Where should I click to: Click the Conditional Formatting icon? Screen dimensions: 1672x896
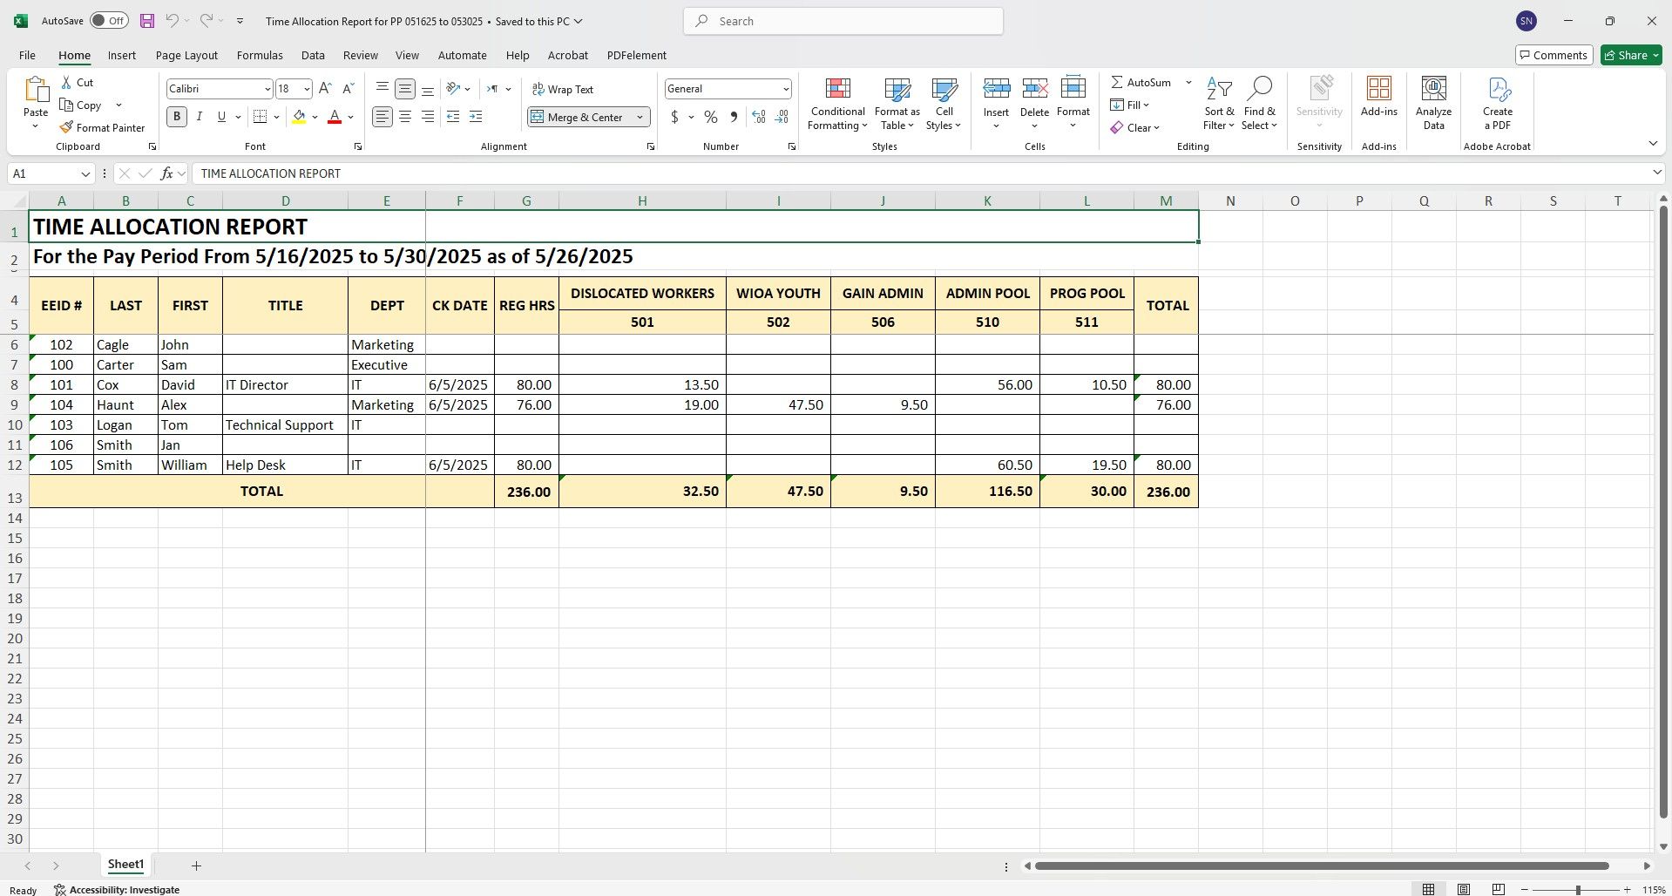(837, 89)
